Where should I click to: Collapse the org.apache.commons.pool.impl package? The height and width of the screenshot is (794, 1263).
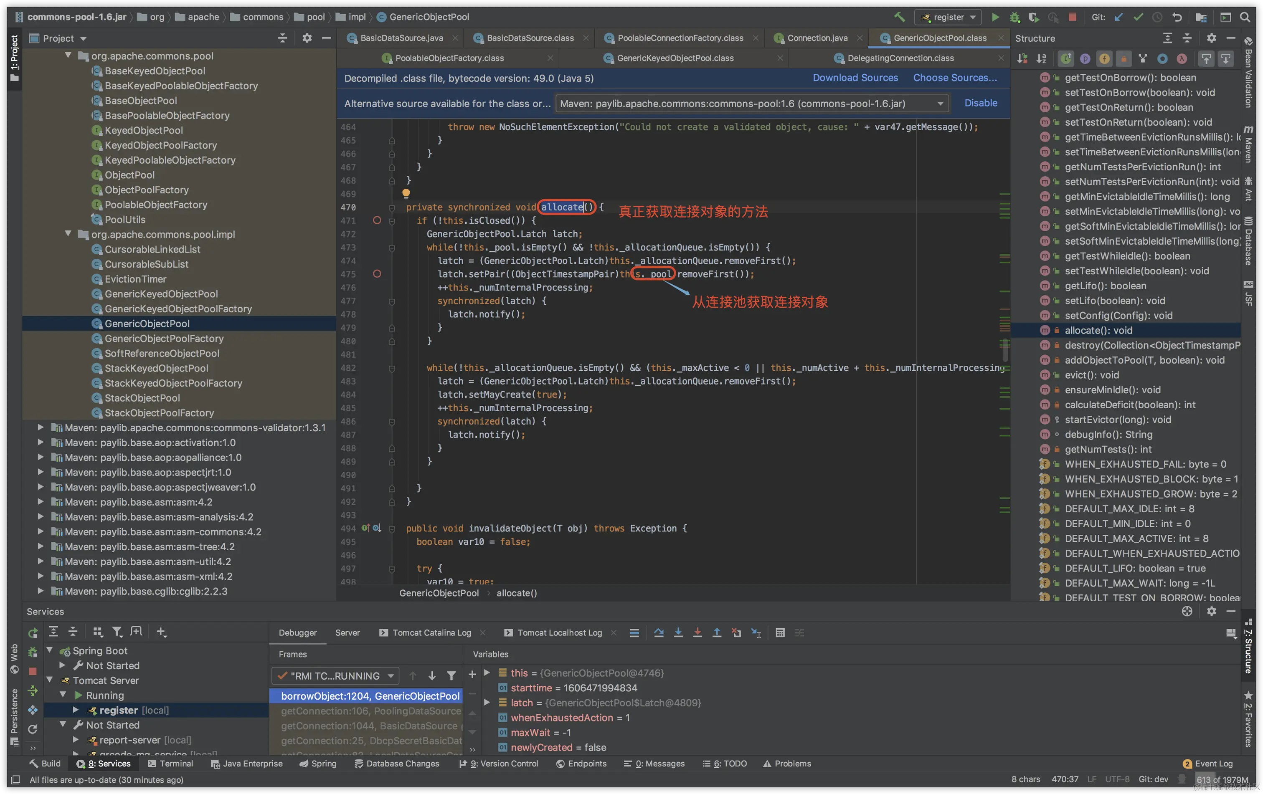click(x=68, y=234)
